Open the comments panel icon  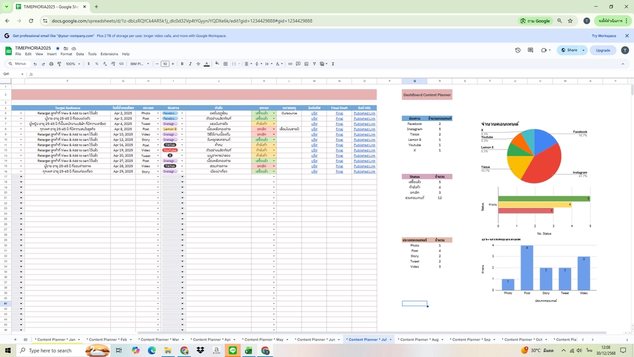click(x=530, y=50)
